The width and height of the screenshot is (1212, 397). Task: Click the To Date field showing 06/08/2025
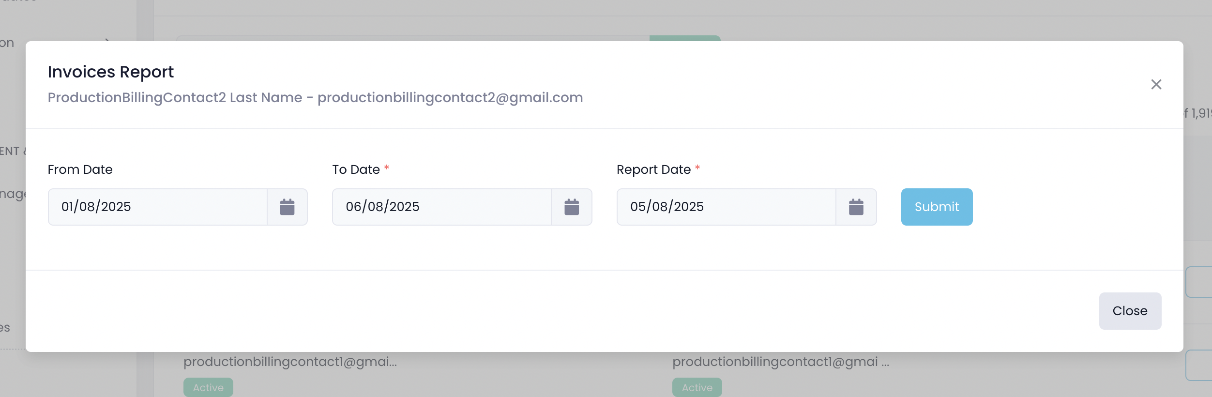pos(441,207)
